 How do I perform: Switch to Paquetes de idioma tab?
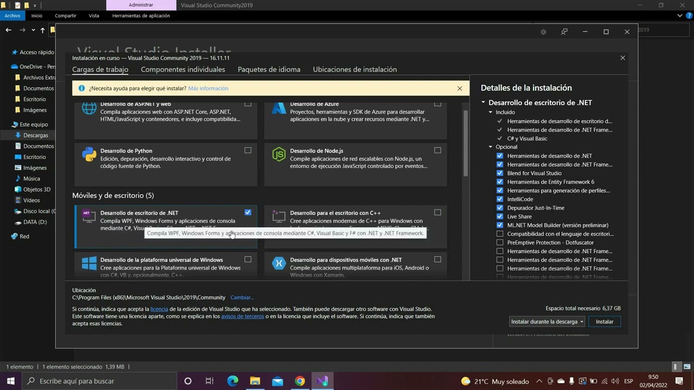point(269,69)
